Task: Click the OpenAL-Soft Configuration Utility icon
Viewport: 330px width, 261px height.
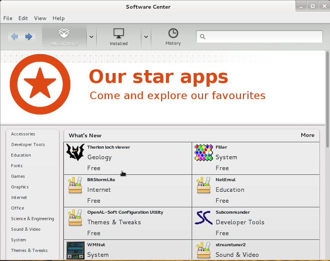Action: pyautogui.click(x=75, y=217)
